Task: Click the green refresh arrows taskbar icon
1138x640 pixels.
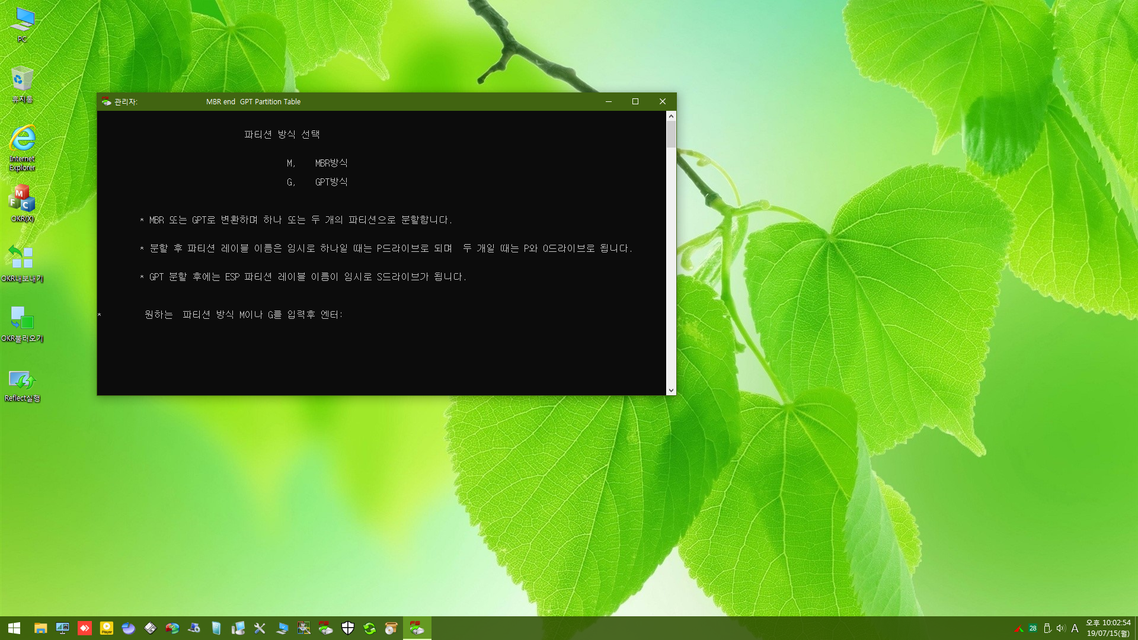Action: (370, 628)
